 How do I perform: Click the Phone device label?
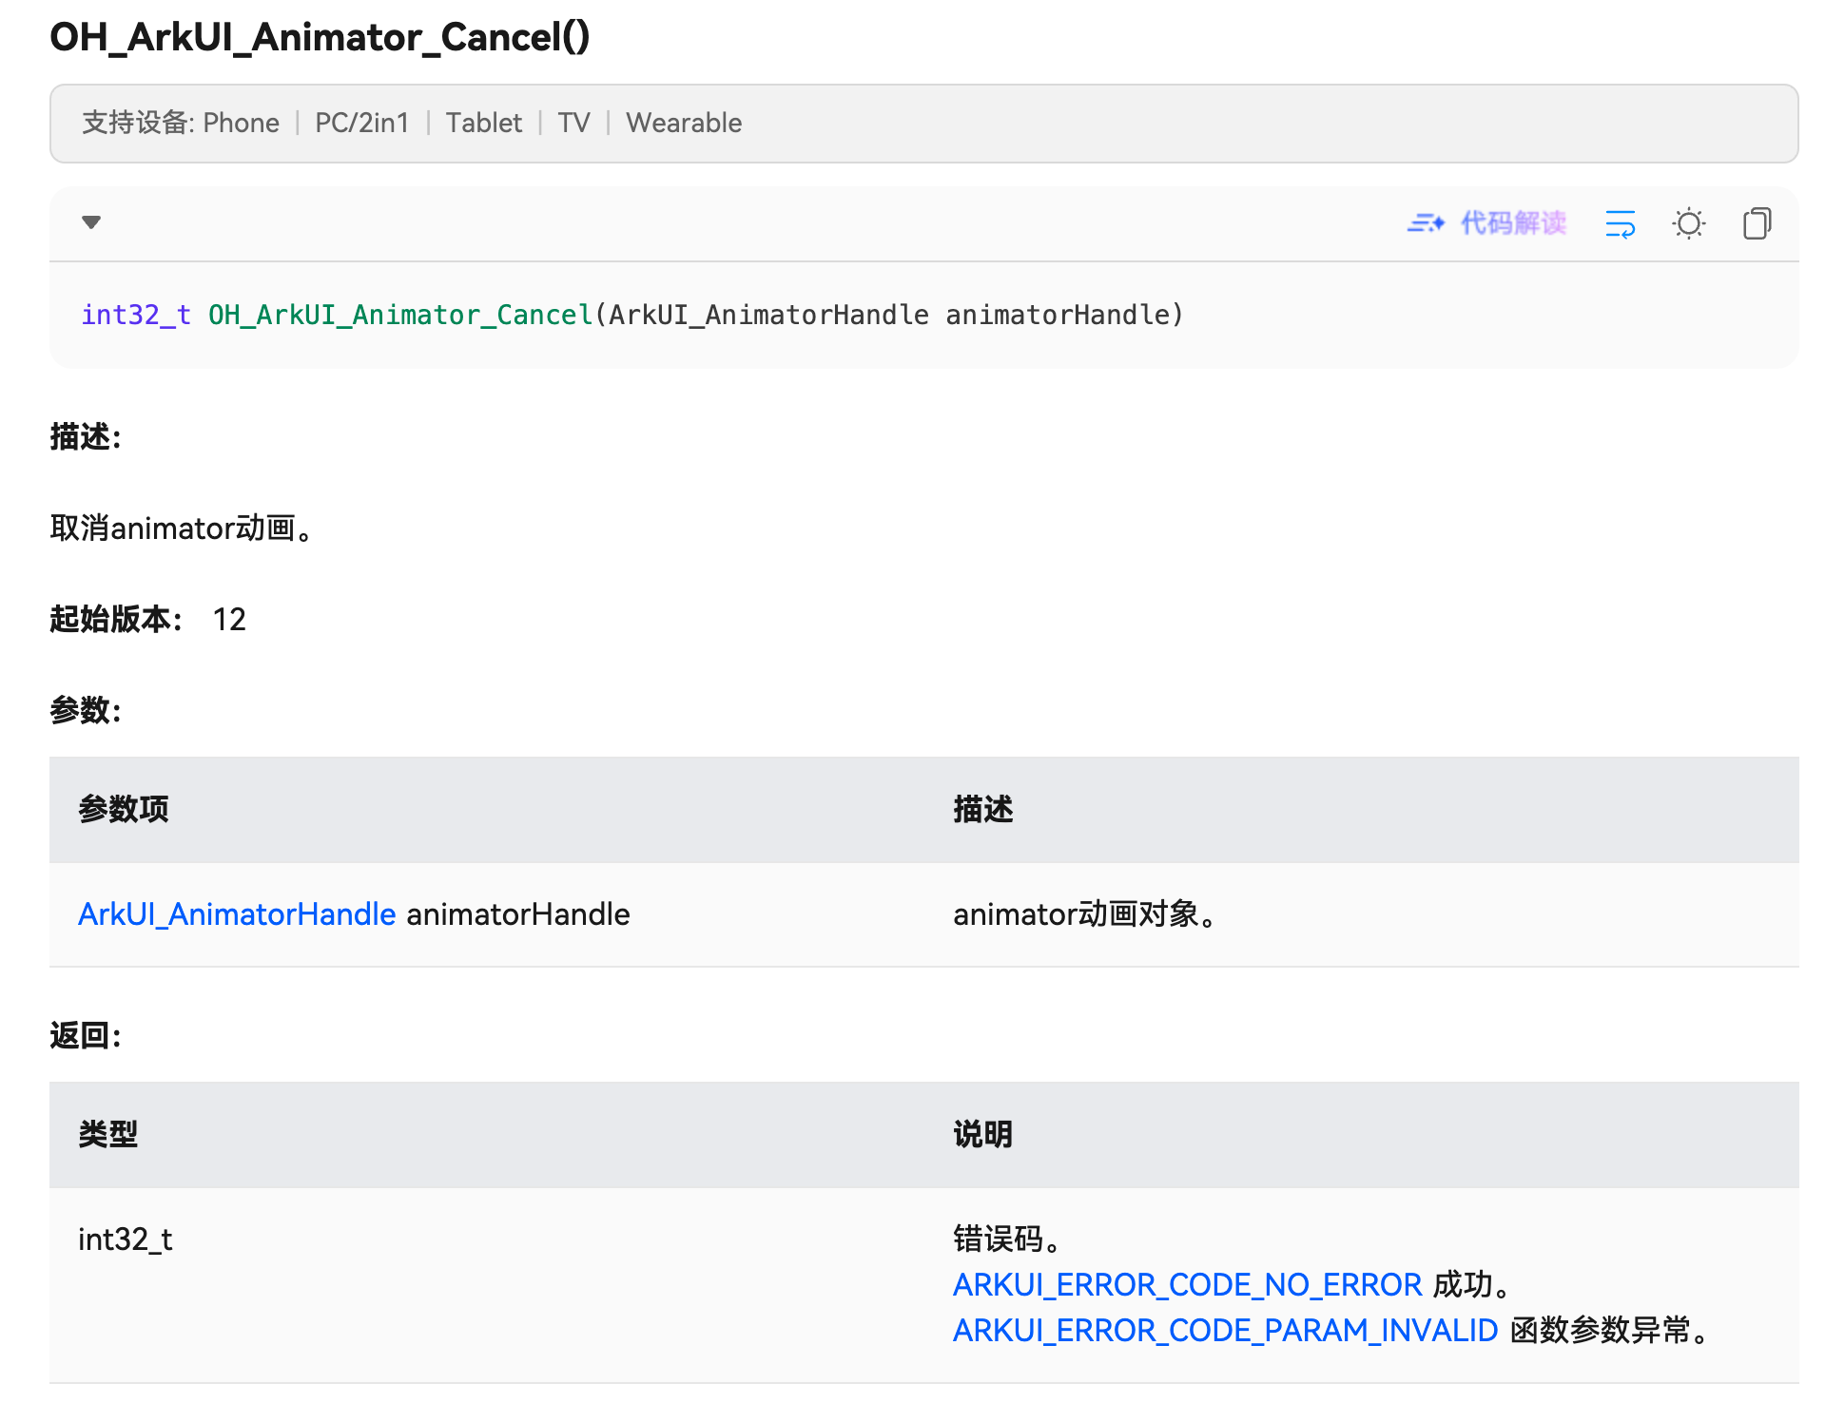point(241,124)
